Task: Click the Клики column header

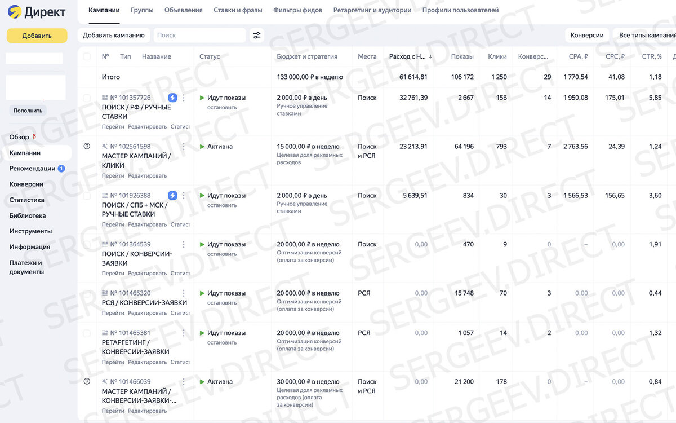Action: point(497,56)
